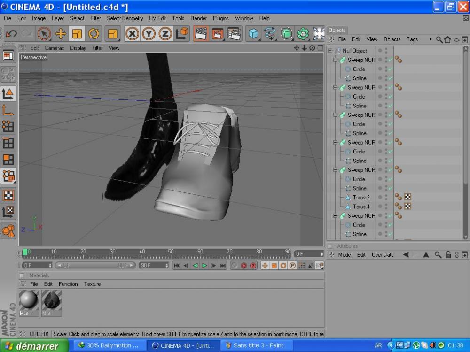The width and height of the screenshot is (470, 352).
Task: Open the Plugins menu
Action: pos(220,18)
